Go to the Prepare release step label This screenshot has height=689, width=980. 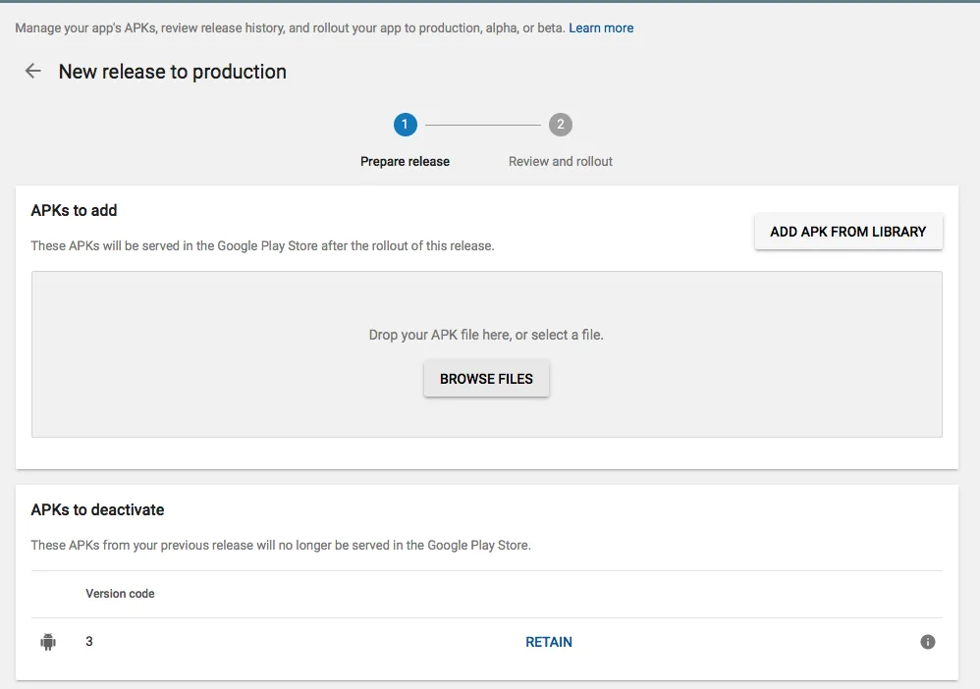tap(405, 161)
